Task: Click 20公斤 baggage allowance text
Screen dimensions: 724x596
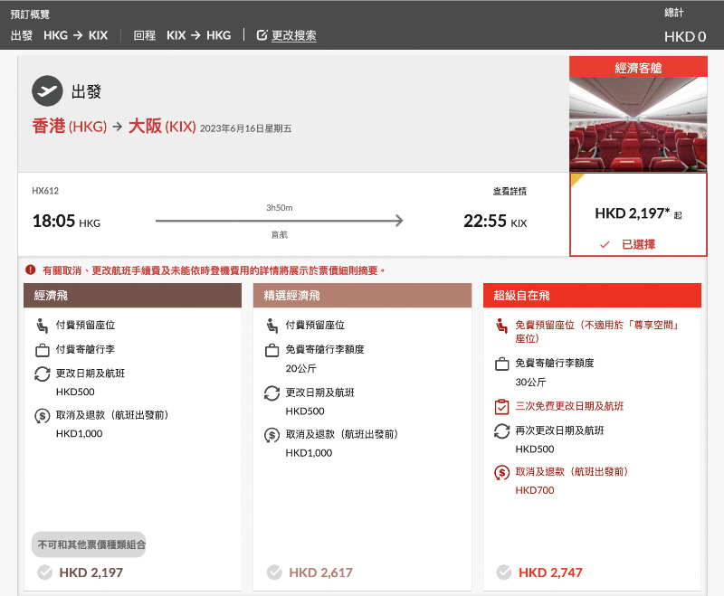Action: (301, 369)
